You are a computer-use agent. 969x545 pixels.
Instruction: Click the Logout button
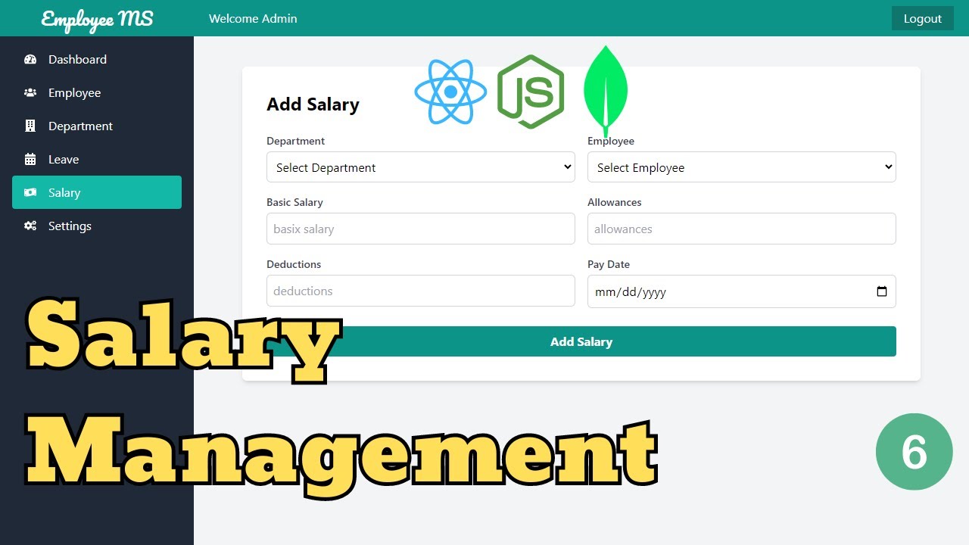[923, 18]
